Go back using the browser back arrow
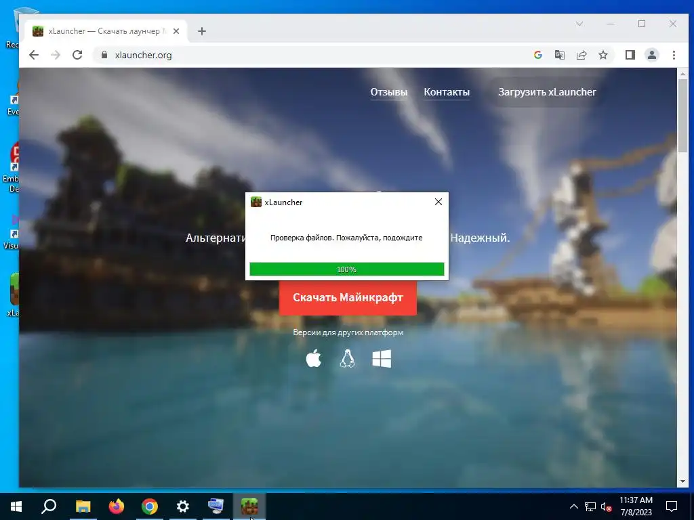This screenshot has width=694, height=520. (34, 55)
